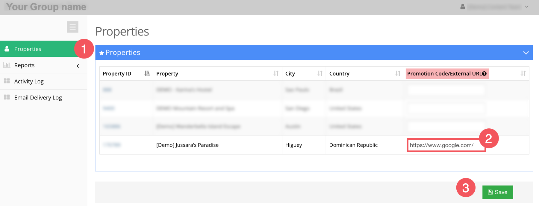Click the URL field containing https://www.google.com/
The image size is (539, 206).
446,145
